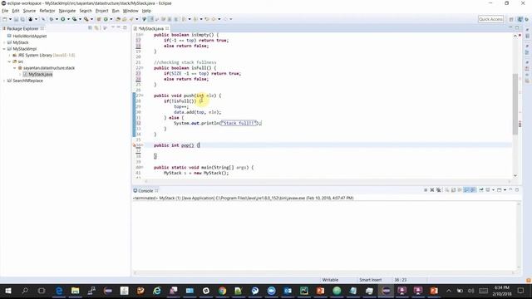Image resolution: width=532 pixels, height=299 pixels.
Task: Click Collapse All in Package Explorer
Action: 91,27
